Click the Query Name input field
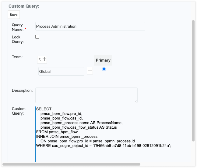Viewport: 197px width, 168px height. point(90,26)
